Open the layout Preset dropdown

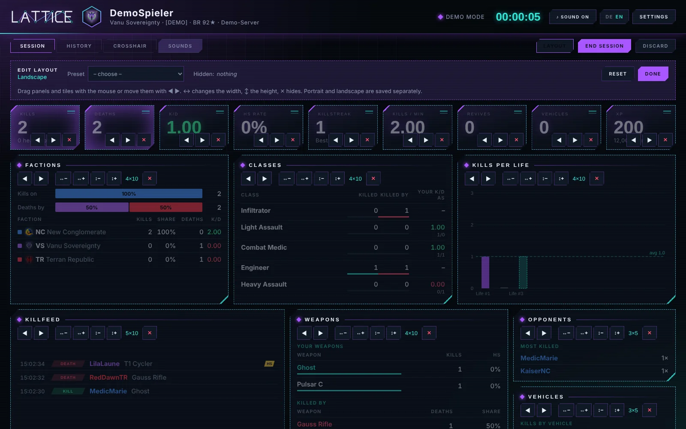tap(136, 74)
